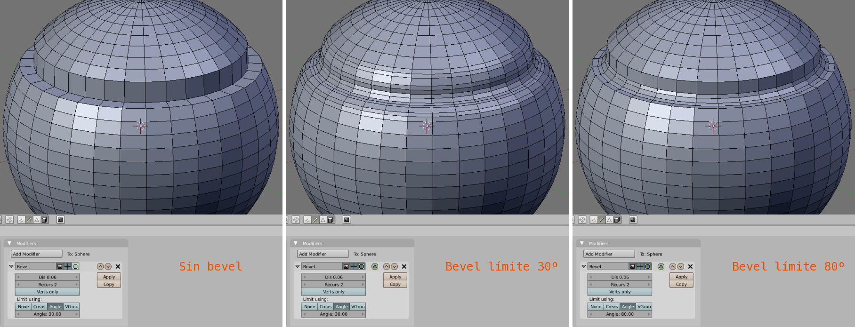Click apply-to-cage icon in Bevel límite 30º panel
Screen dimensions: 855x327
(375, 266)
